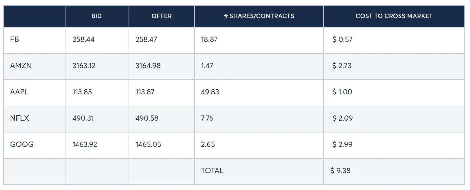Select the AMZN ticker cell

click(x=21, y=66)
